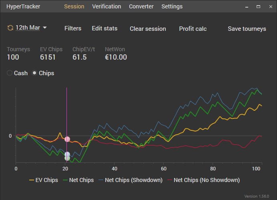Minimize the HyperTracker window

tap(248, 6)
